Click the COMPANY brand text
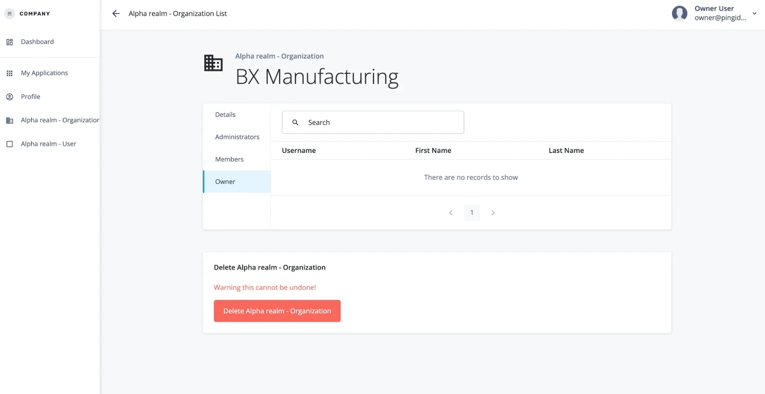 point(35,13)
